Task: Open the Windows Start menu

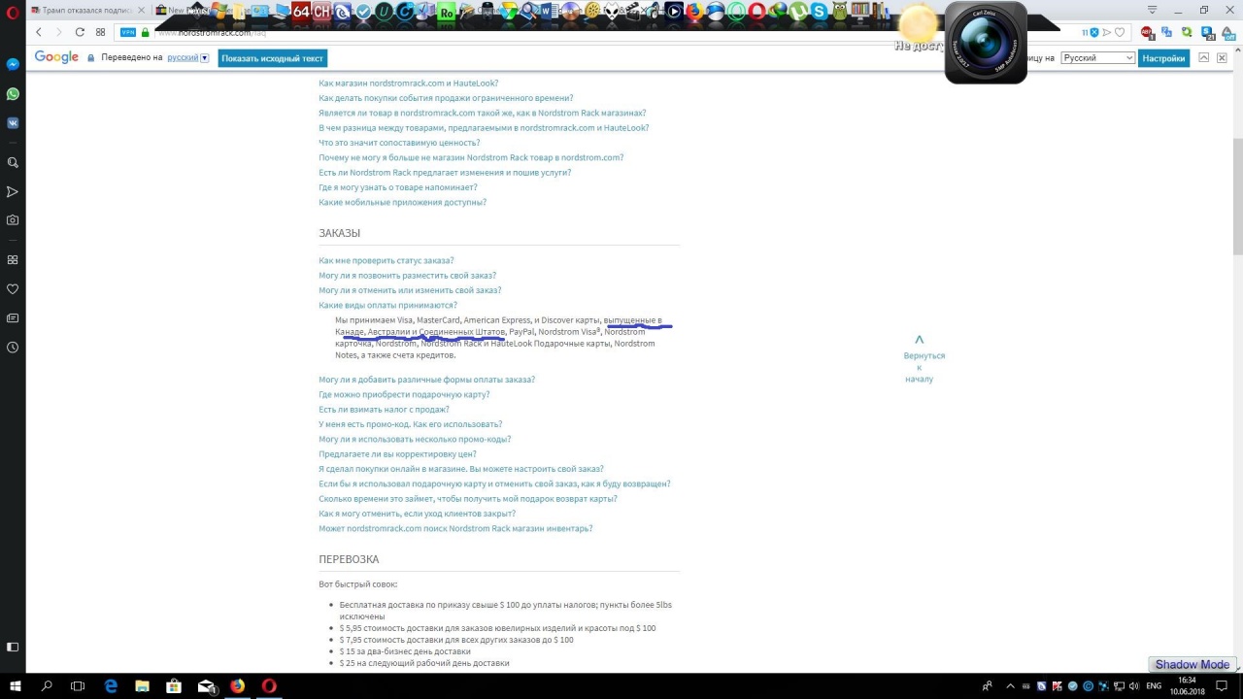Action: [x=15, y=685]
